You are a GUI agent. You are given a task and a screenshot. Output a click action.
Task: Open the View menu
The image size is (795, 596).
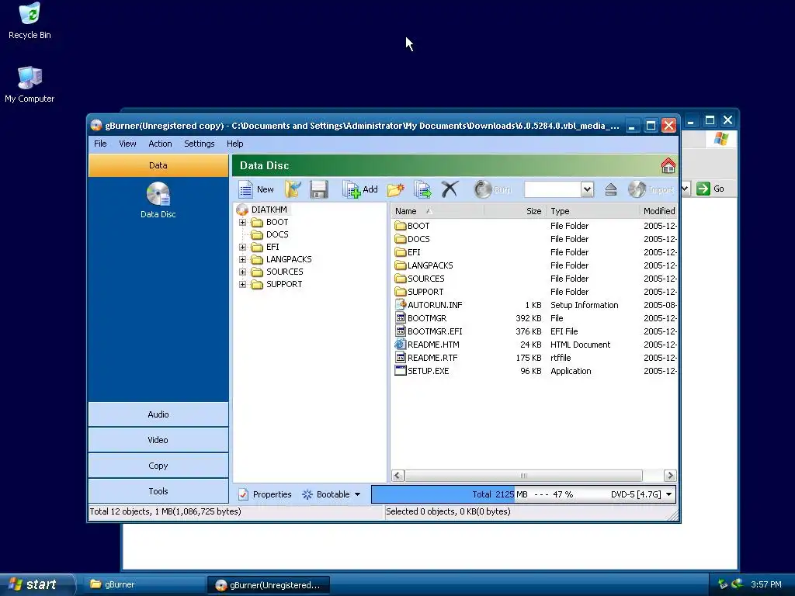coord(127,144)
